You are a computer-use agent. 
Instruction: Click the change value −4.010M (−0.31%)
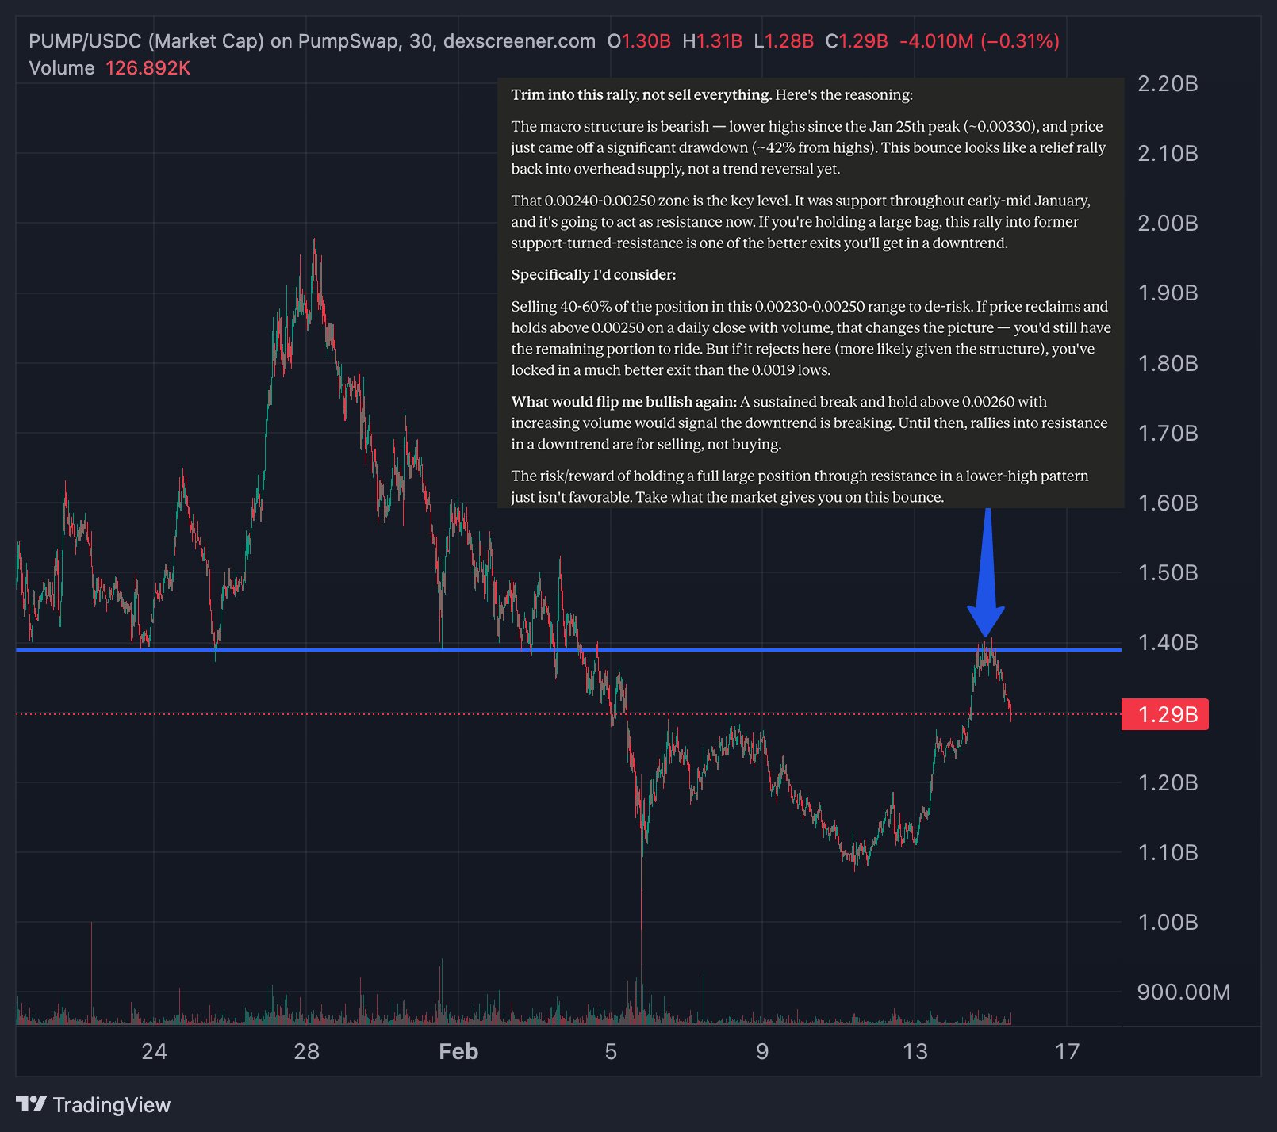(x=980, y=41)
